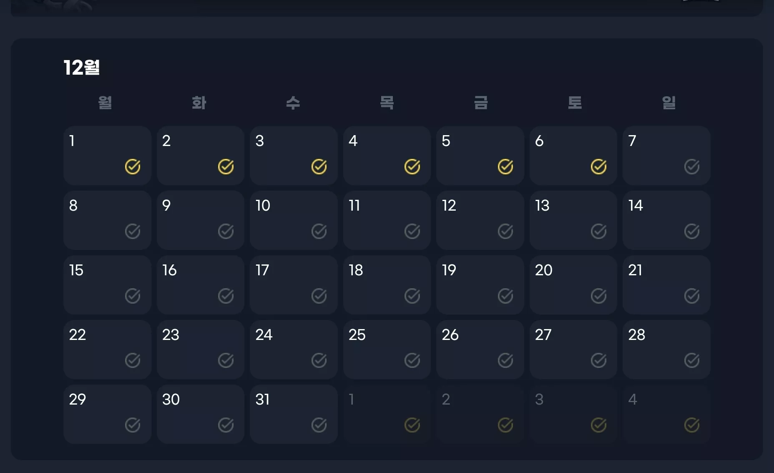
Task: Click the gray checkmark on December 25
Action: click(x=412, y=360)
